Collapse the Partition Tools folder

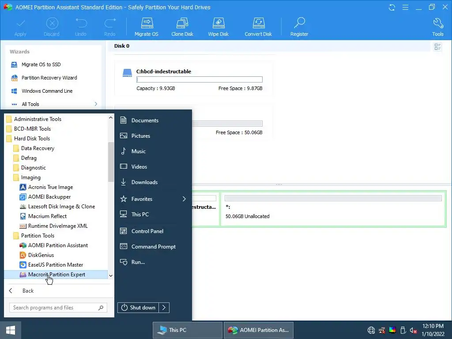(x=38, y=236)
